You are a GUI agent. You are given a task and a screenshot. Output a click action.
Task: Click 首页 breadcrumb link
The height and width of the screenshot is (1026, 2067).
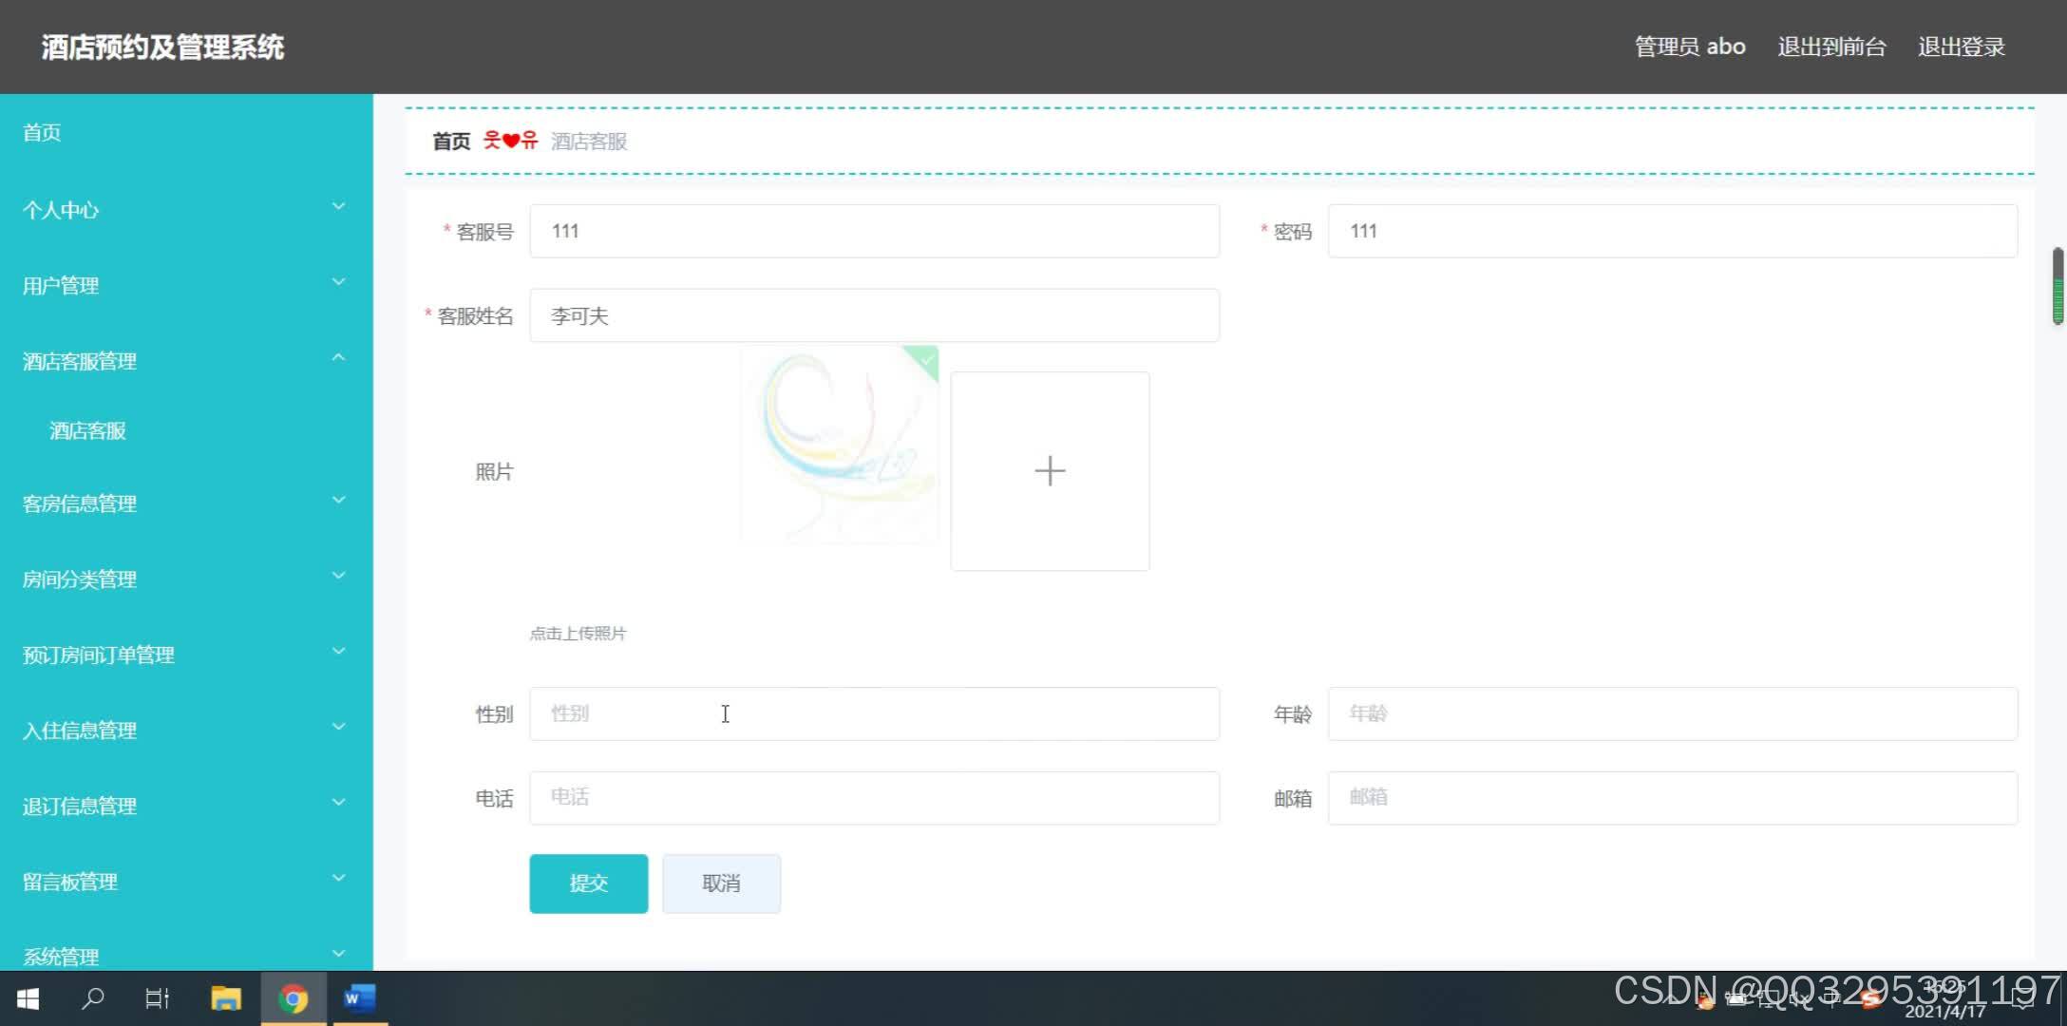point(451,142)
